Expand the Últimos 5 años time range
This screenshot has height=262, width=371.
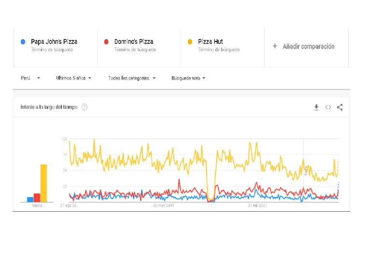[73, 78]
